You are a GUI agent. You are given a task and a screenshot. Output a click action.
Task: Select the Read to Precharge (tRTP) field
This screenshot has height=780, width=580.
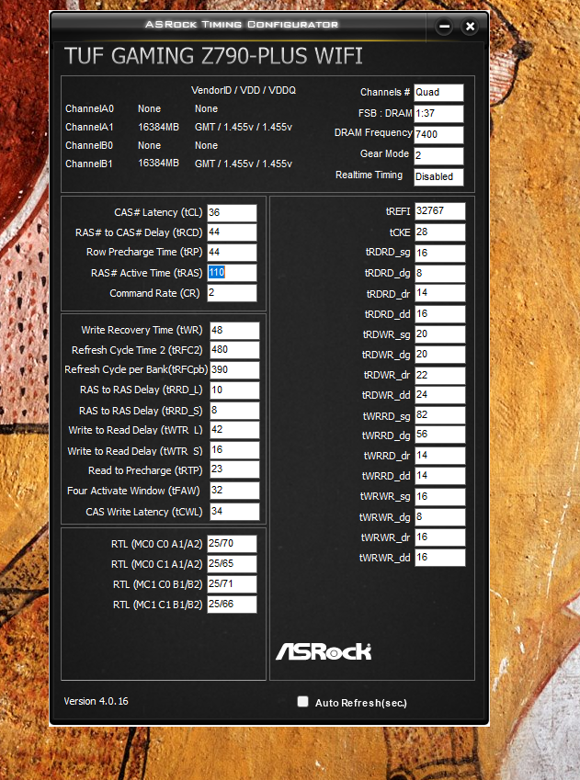point(234,469)
